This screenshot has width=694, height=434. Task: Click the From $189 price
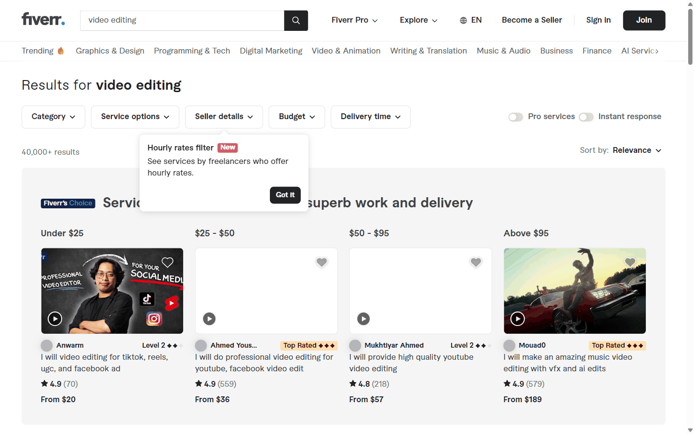(x=522, y=400)
